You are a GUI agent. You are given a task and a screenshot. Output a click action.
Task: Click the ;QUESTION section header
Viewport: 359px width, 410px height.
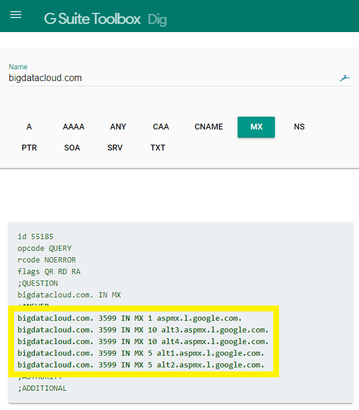click(38, 283)
